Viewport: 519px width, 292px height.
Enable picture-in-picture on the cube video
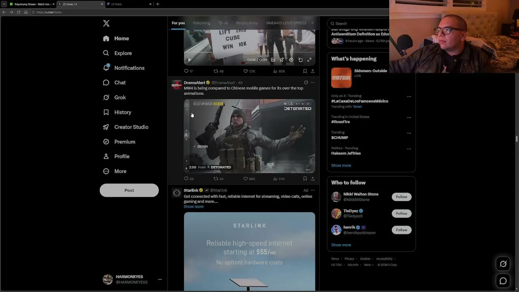(300, 60)
